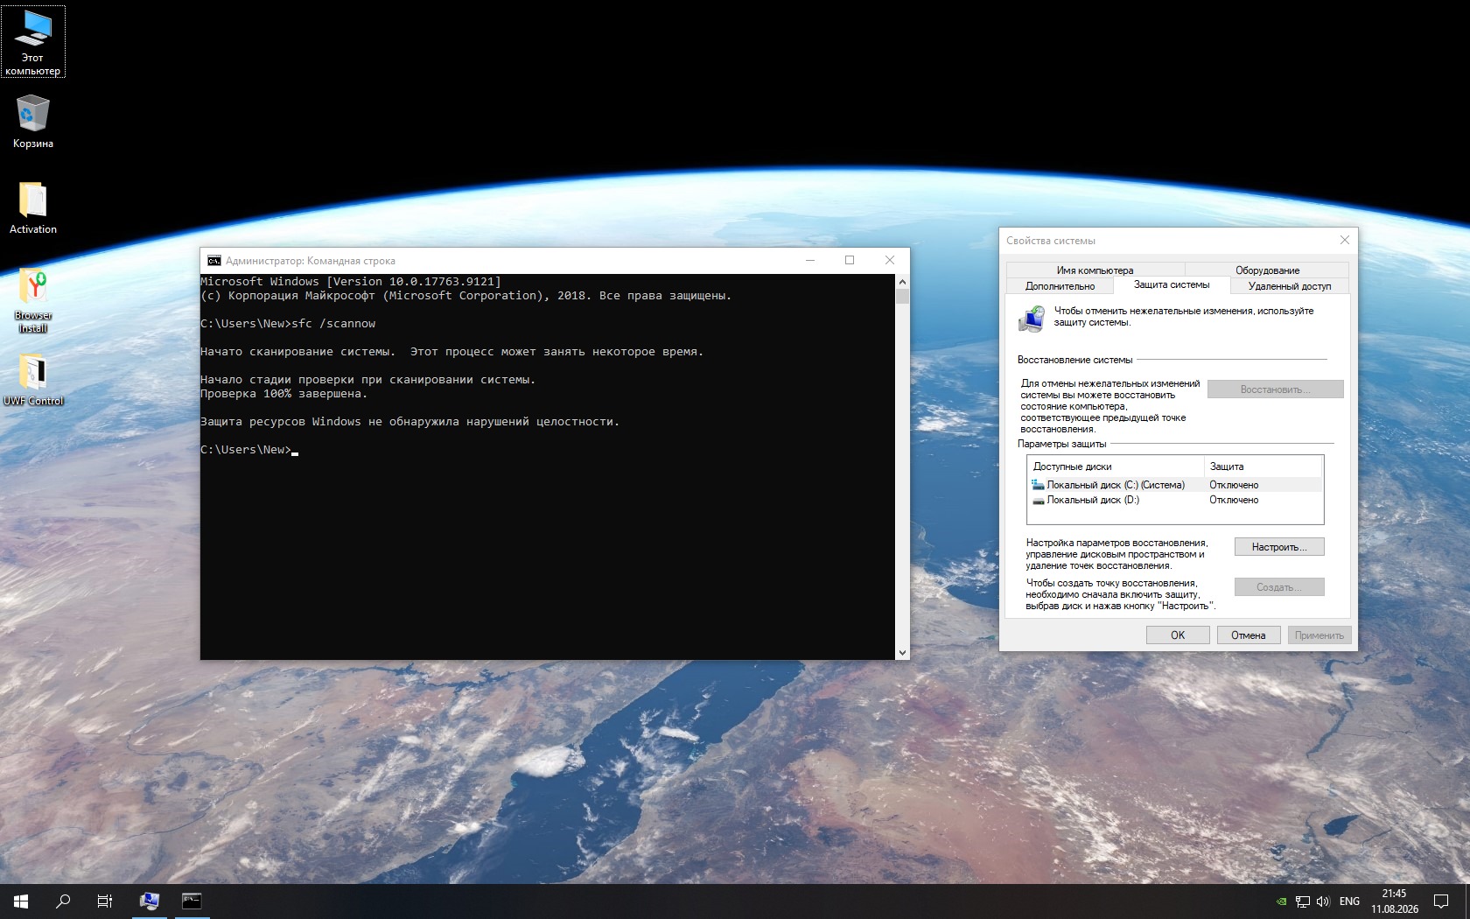Activate the Command Prompt taskbar button

(x=192, y=901)
